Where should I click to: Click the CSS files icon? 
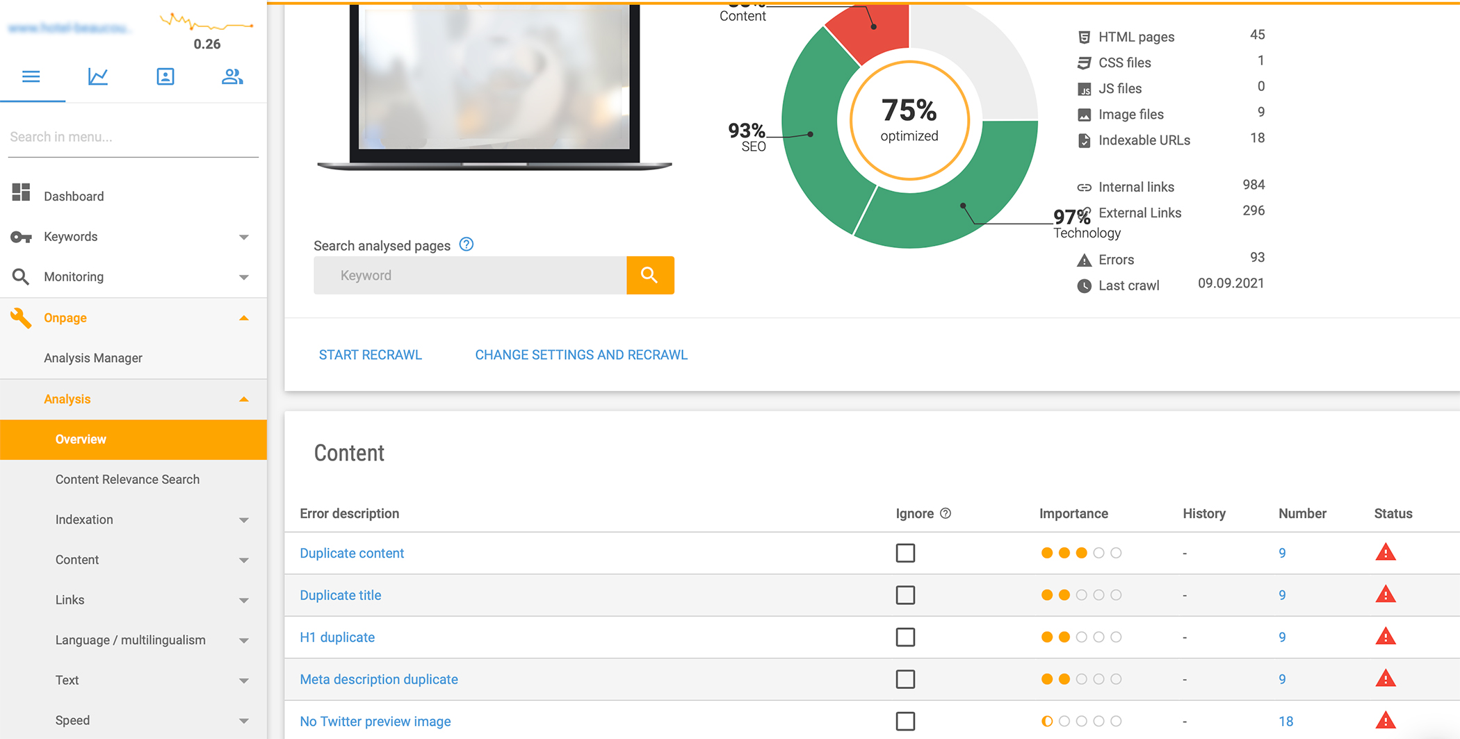(x=1084, y=63)
